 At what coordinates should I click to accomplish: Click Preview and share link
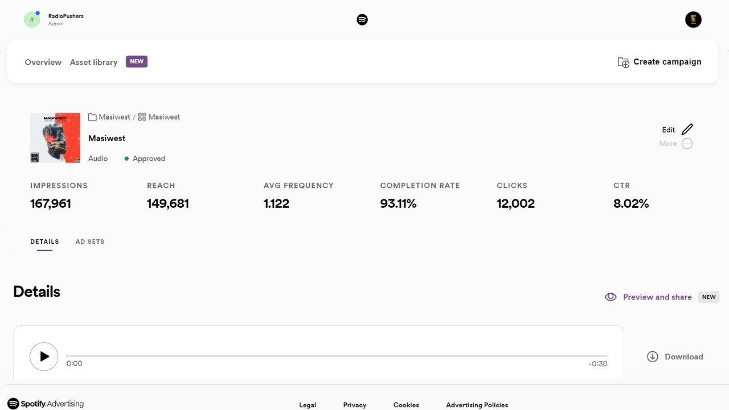[657, 297]
